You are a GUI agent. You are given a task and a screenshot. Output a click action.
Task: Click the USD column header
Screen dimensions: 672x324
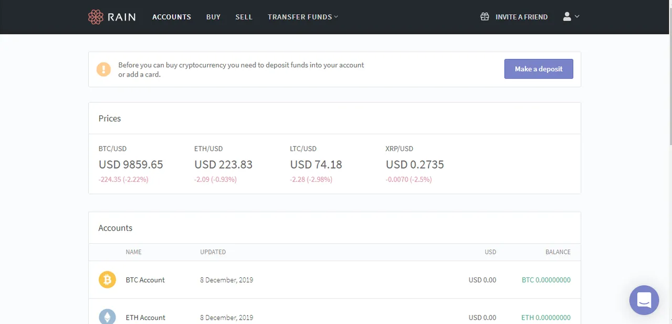(490, 252)
